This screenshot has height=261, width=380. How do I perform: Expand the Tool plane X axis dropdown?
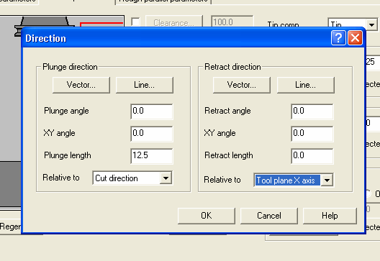327,180
